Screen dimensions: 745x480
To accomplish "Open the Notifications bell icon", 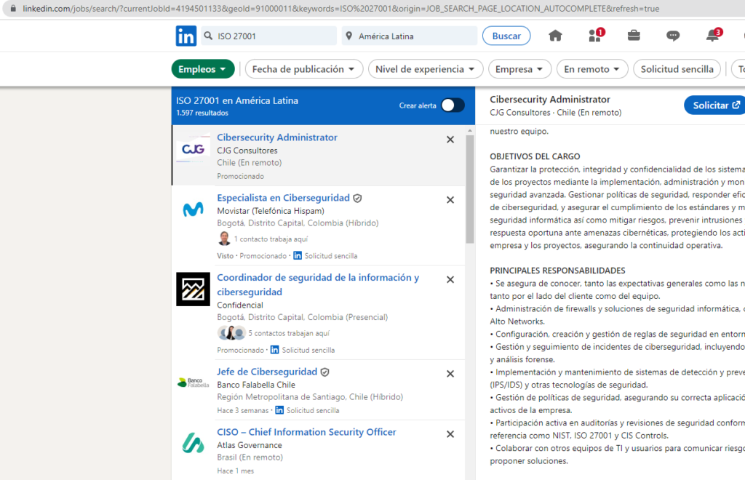I will [712, 36].
